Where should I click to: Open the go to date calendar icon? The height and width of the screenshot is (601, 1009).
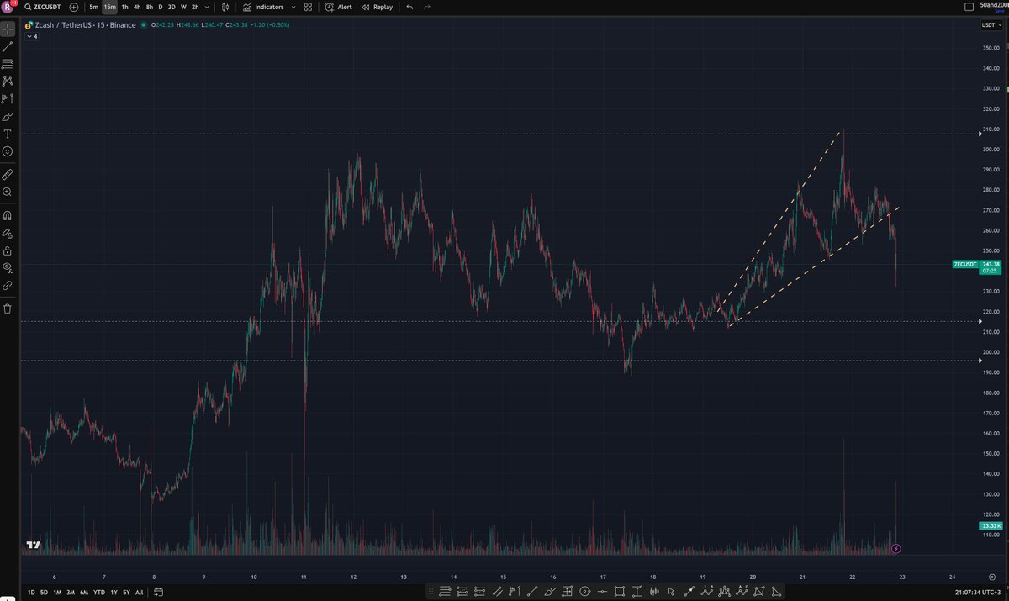point(160,593)
